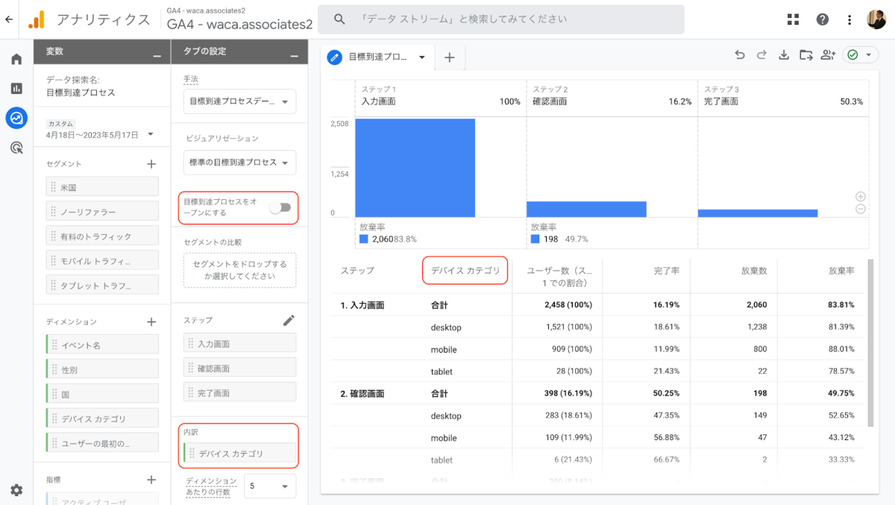Click the data exploration name 目標到達プロセス
Screen dimensions: 895x505
click(x=81, y=92)
